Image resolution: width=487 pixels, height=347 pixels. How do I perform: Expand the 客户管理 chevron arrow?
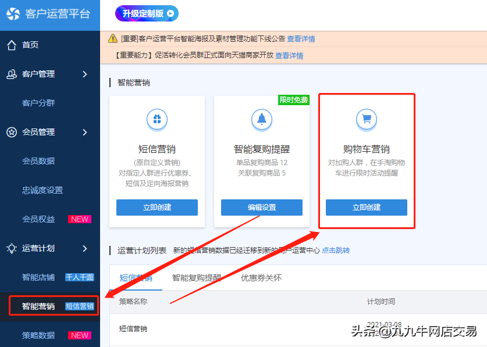[85, 74]
